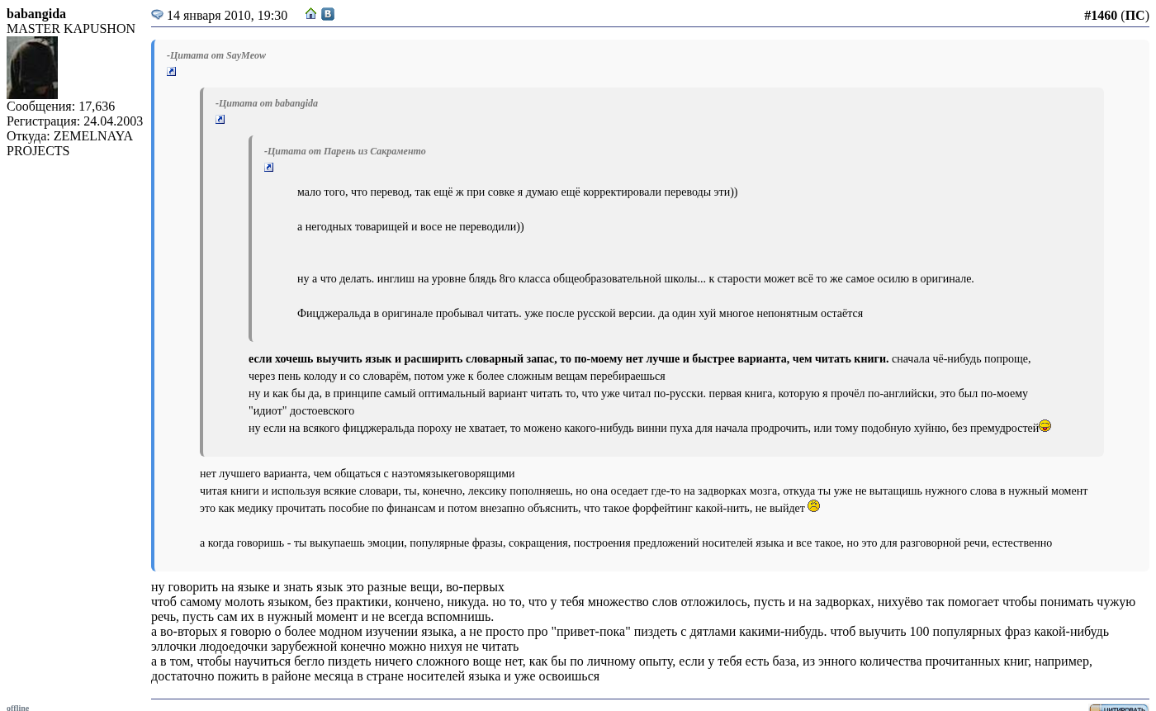Click the sad face emoticon
Image resolution: width=1156 pixels, height=711 pixels.
click(x=813, y=506)
